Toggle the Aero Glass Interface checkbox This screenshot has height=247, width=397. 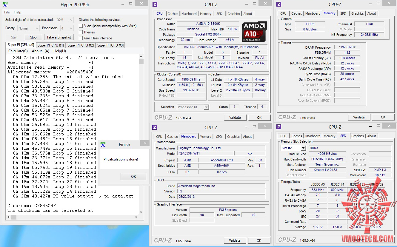pos(81,38)
